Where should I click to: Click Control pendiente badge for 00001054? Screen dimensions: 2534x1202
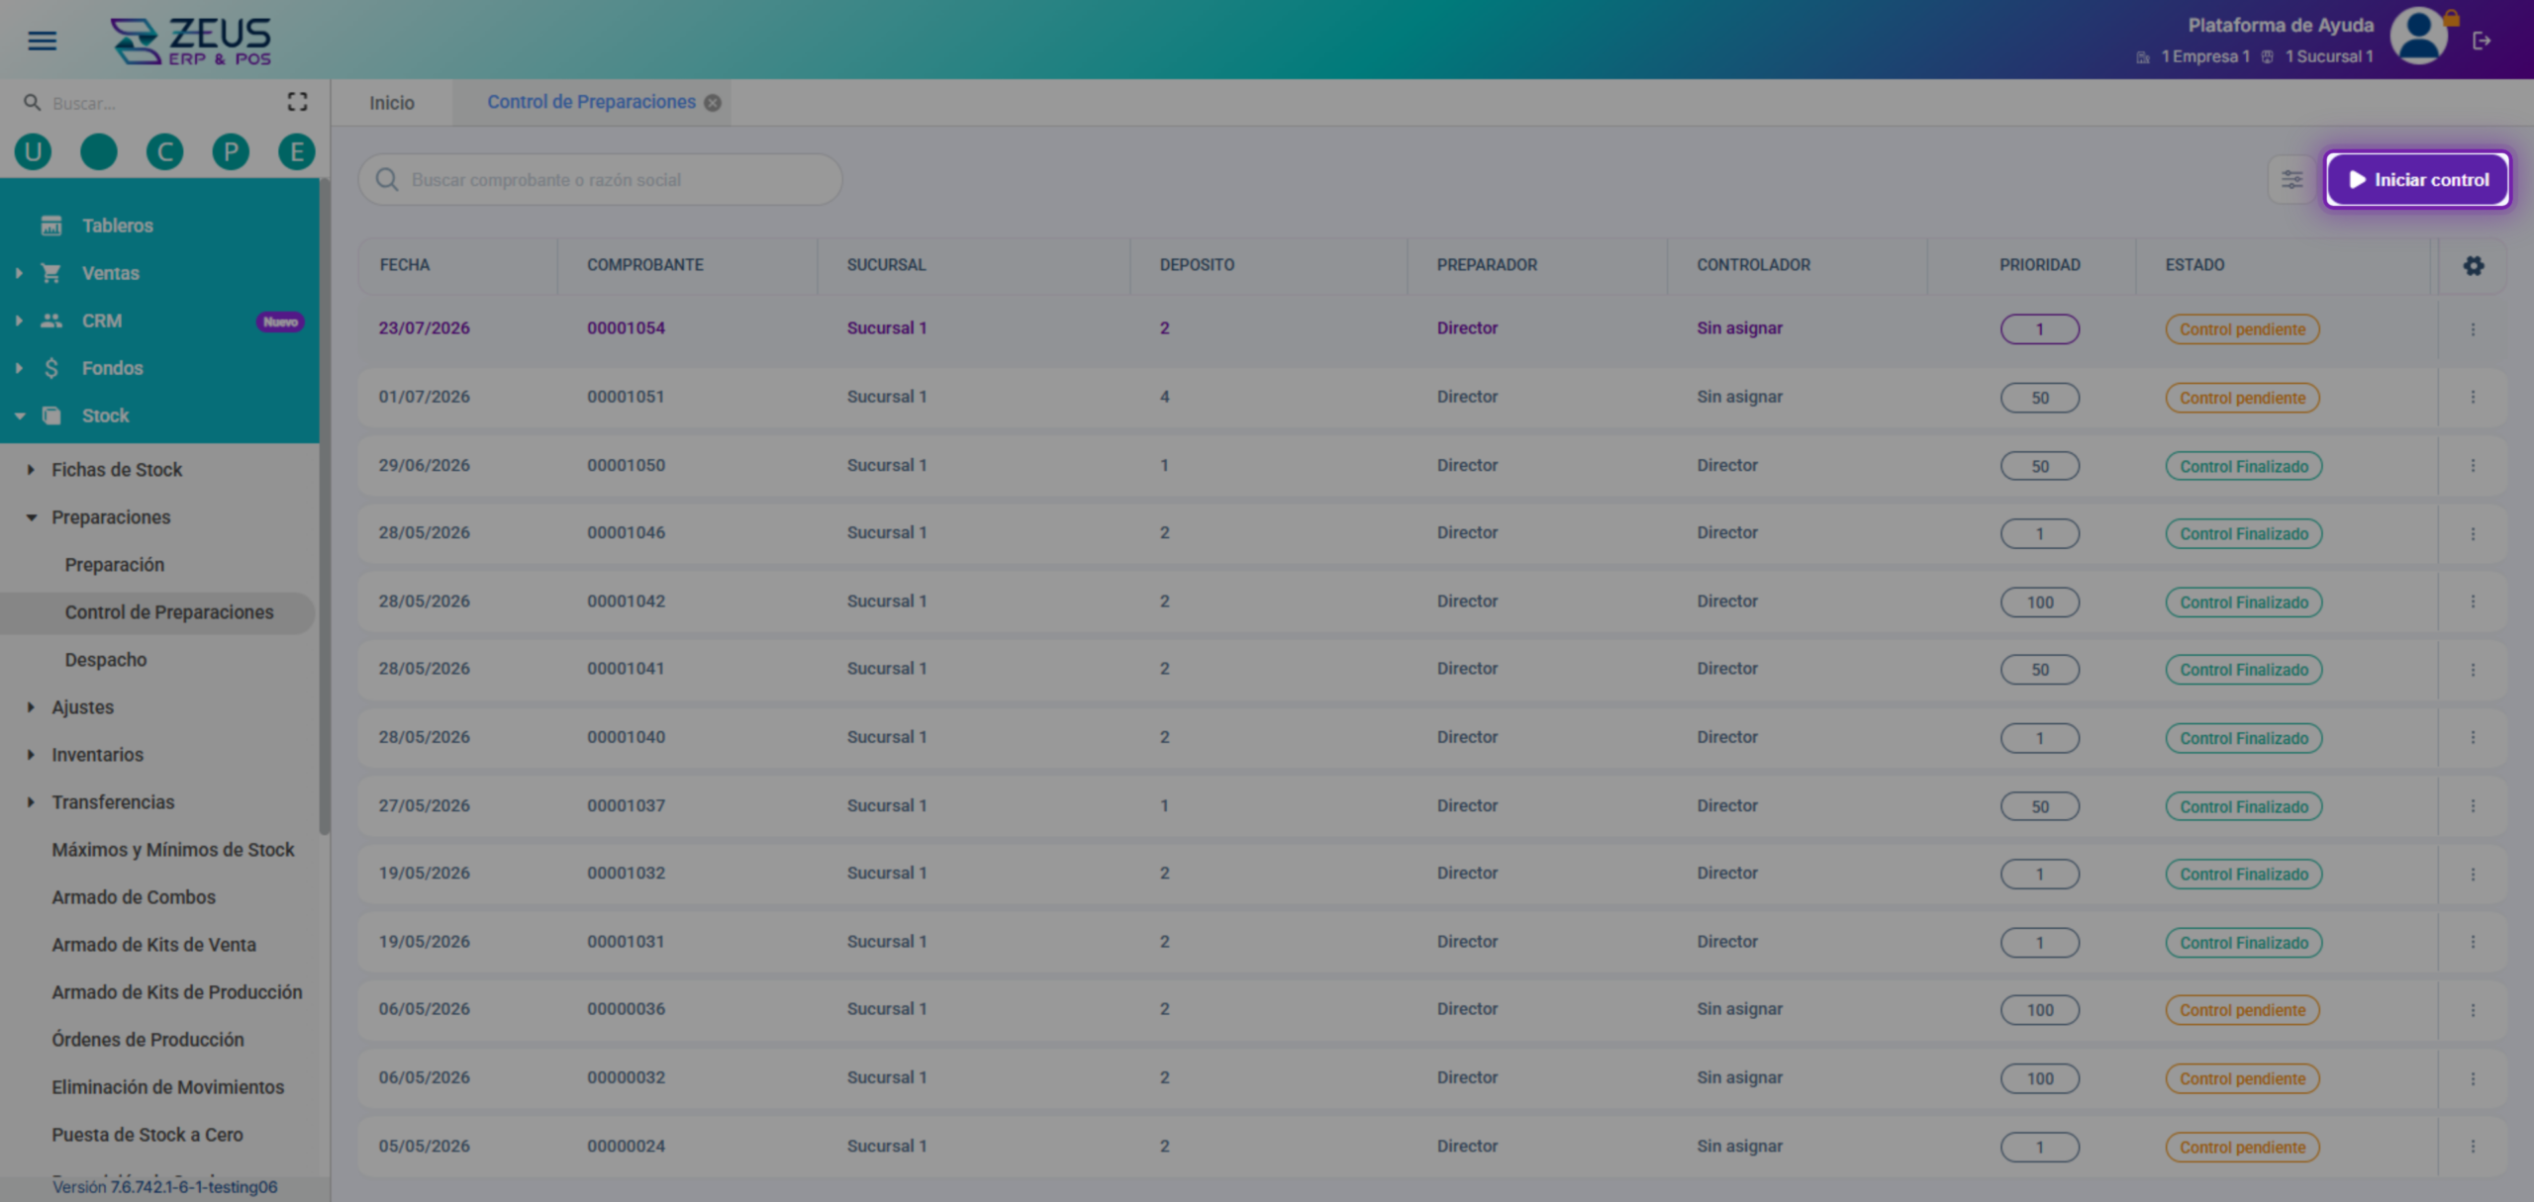point(2242,329)
